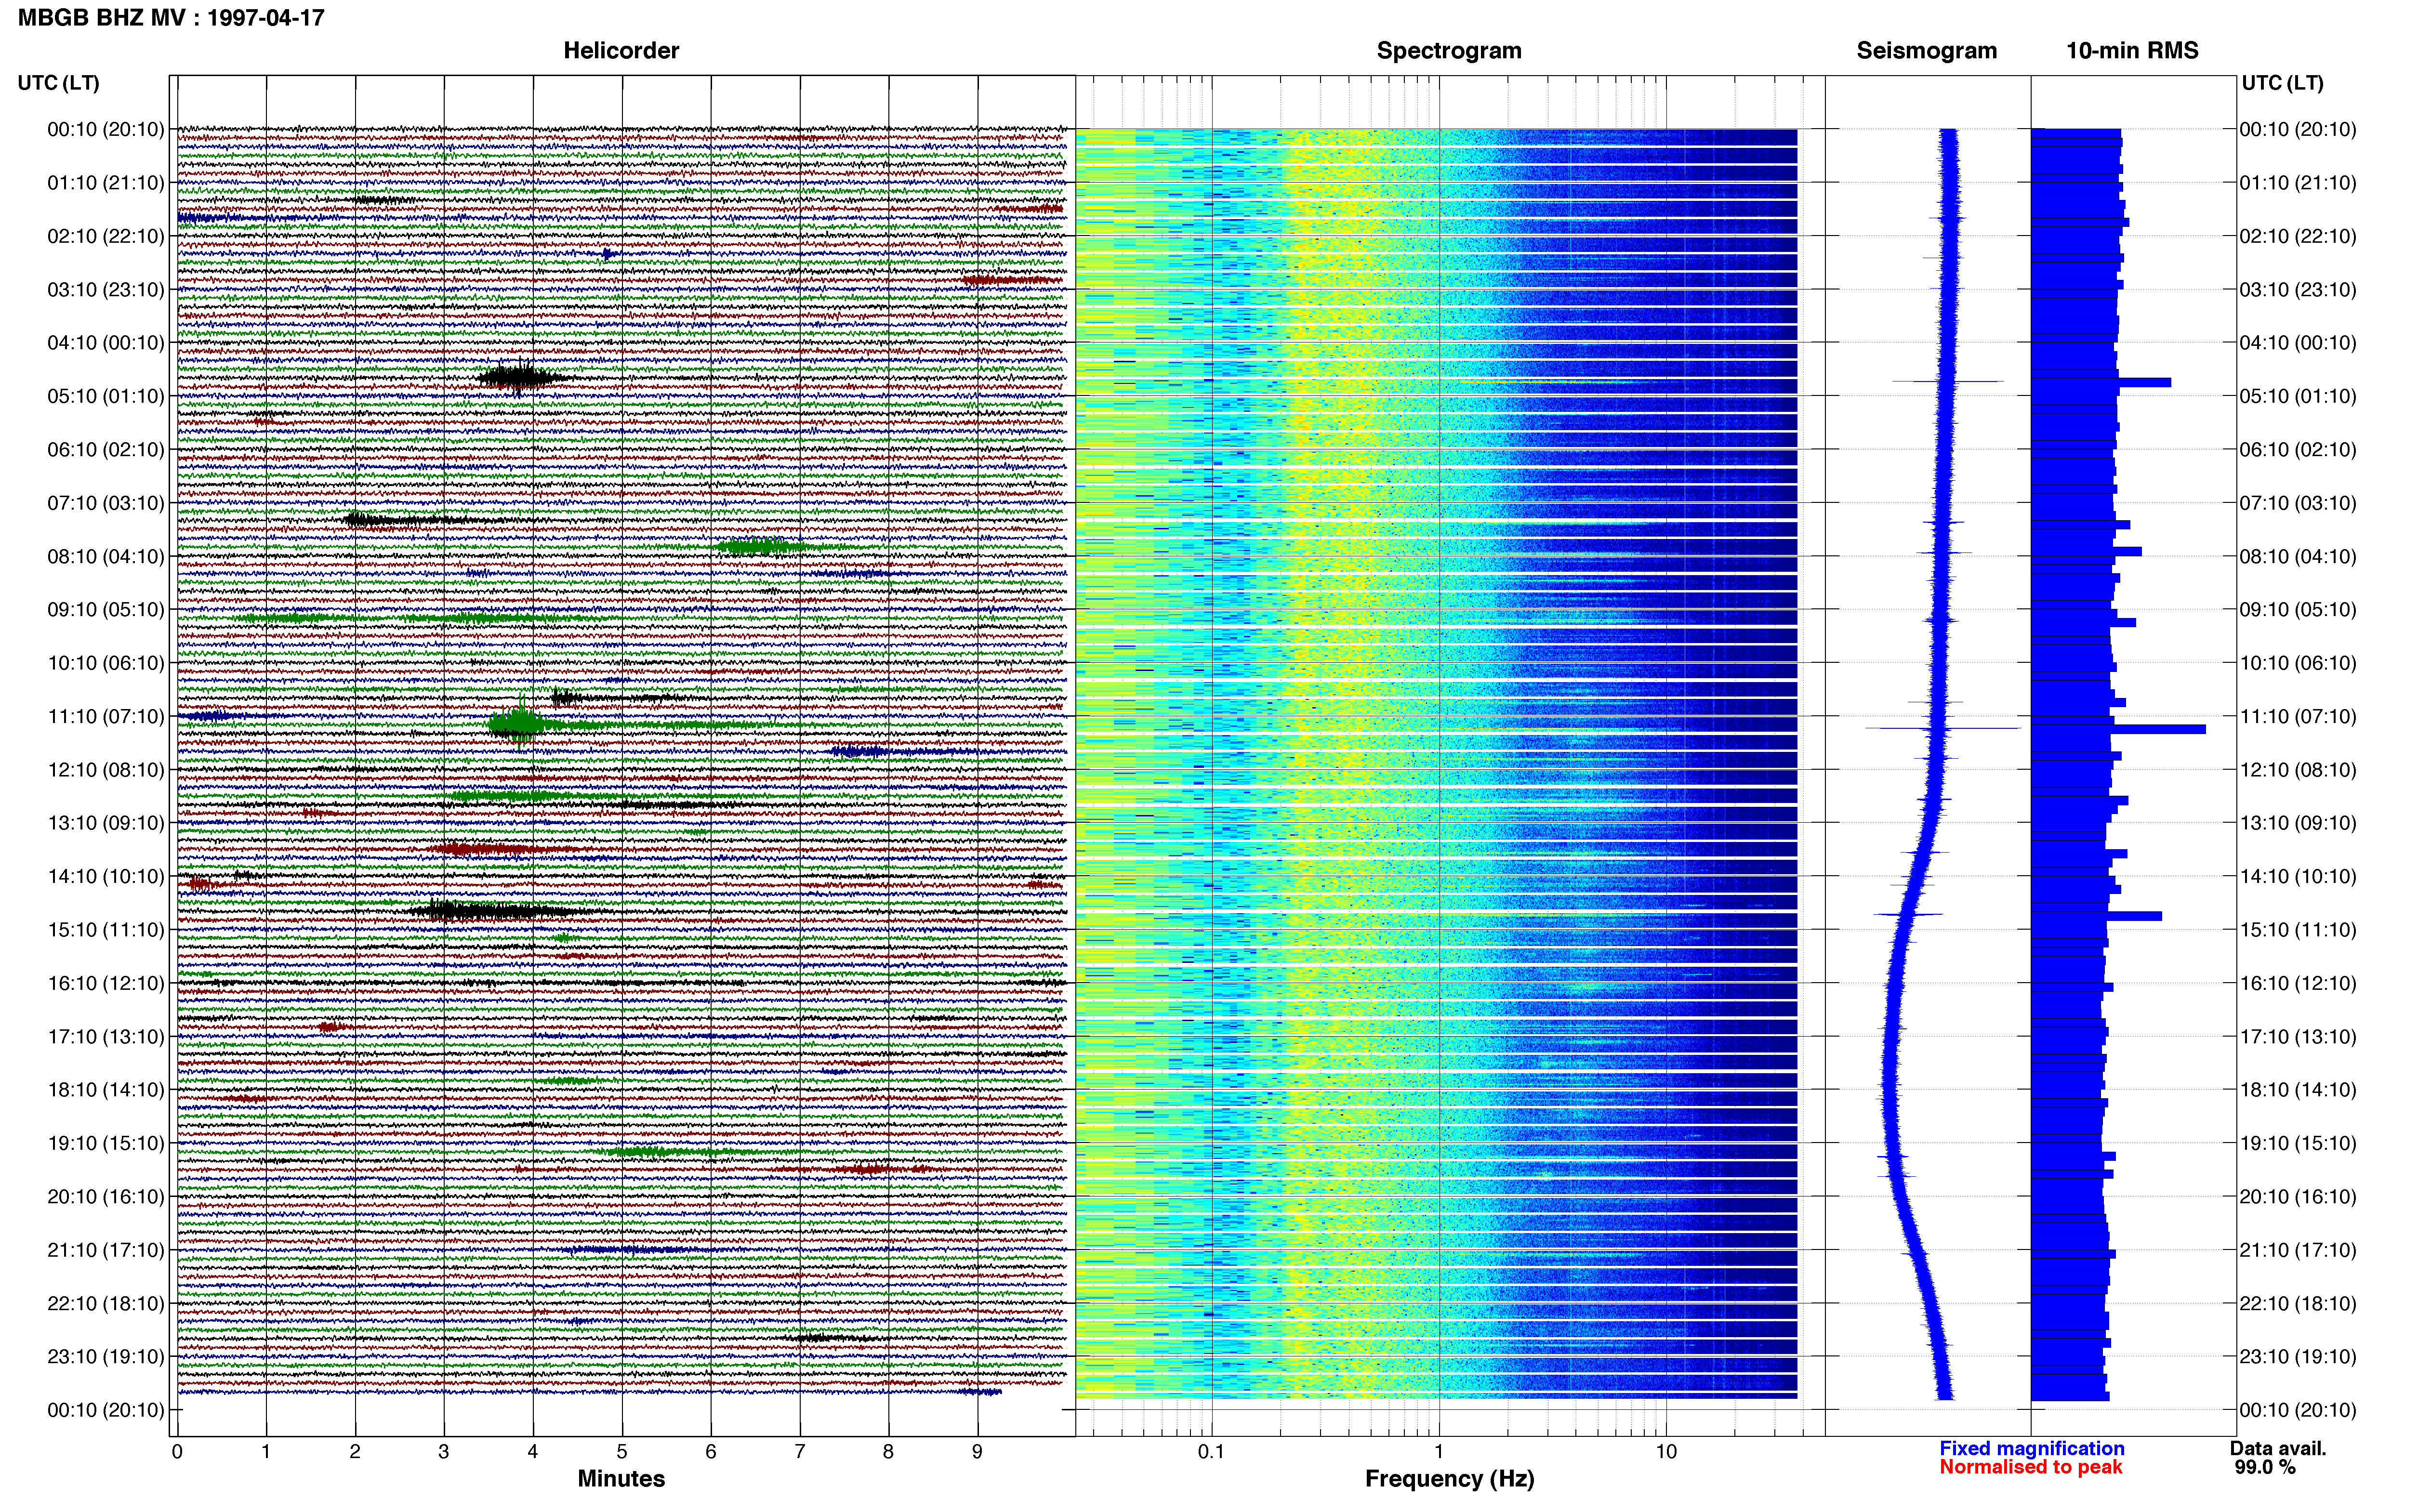Screen dimensions: 2418x1512
Task: Click the 'Normalised to peak' legend text
Action: coord(2030,1467)
